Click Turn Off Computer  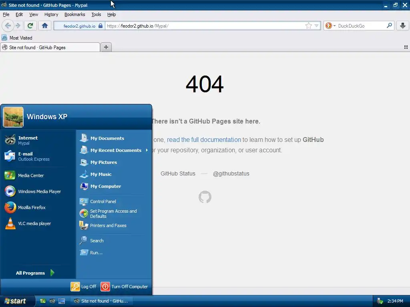coord(125,286)
